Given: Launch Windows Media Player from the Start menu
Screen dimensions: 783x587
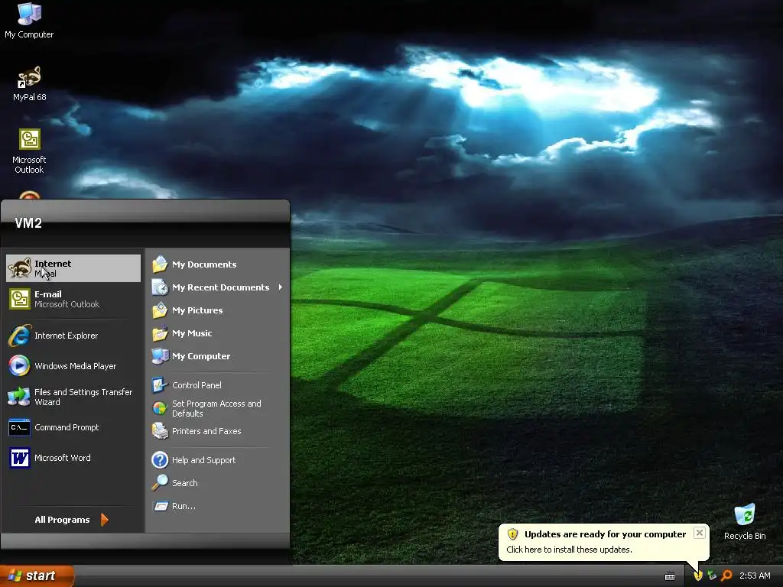Looking at the screenshot, I should pyautogui.click(x=73, y=366).
